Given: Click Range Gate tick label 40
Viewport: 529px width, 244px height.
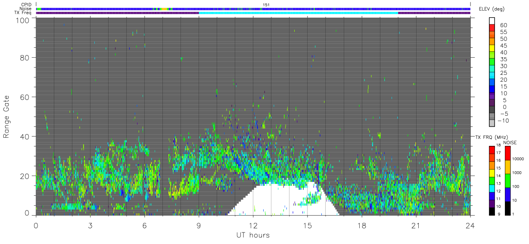Looking at the screenshot, I should click(25, 136).
